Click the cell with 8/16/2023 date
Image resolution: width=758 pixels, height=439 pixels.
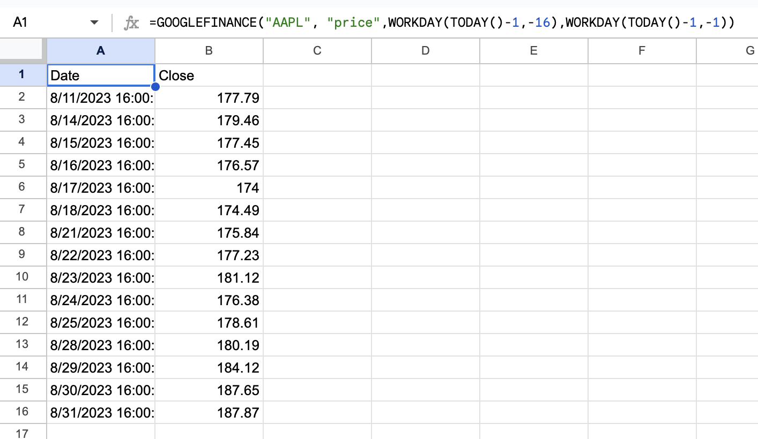click(x=101, y=165)
